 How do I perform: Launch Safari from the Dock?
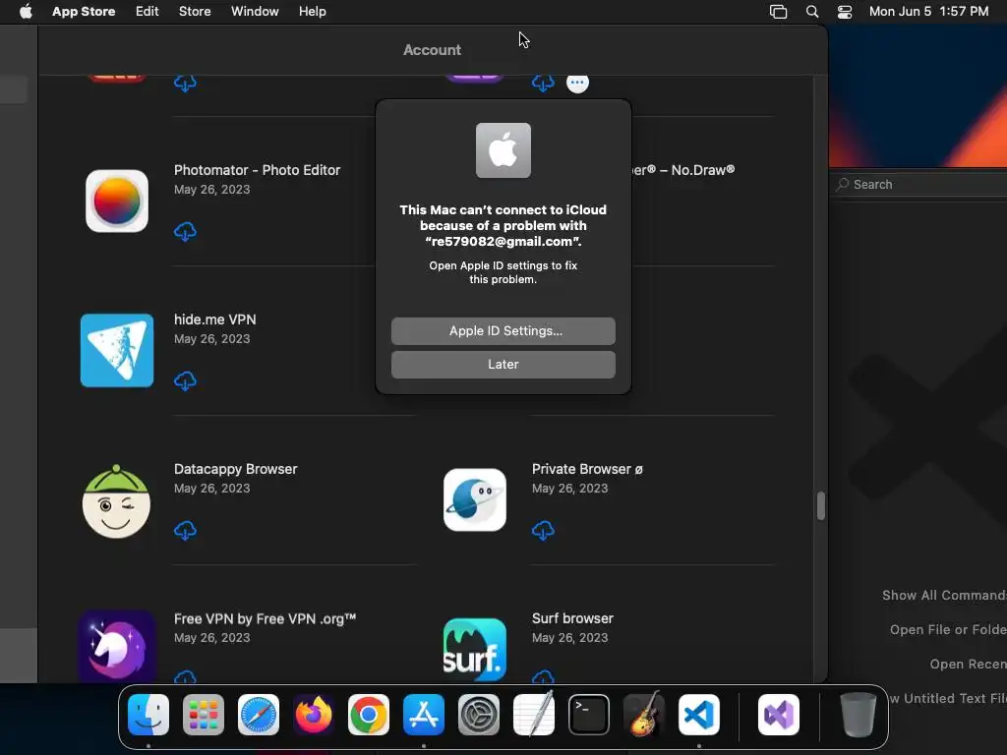coord(259,715)
